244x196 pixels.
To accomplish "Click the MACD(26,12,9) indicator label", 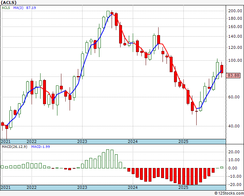I will (14, 147).
